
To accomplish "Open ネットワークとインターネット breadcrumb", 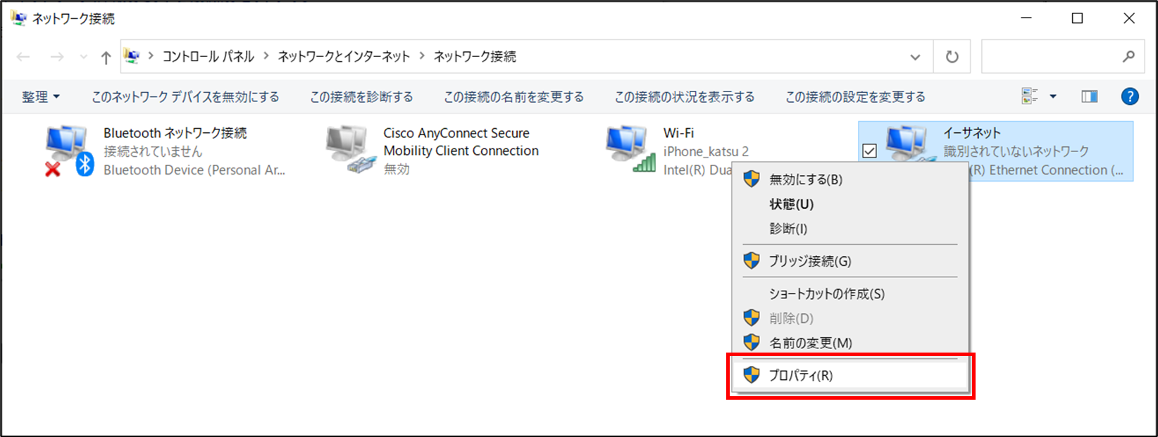I will pos(344,56).
